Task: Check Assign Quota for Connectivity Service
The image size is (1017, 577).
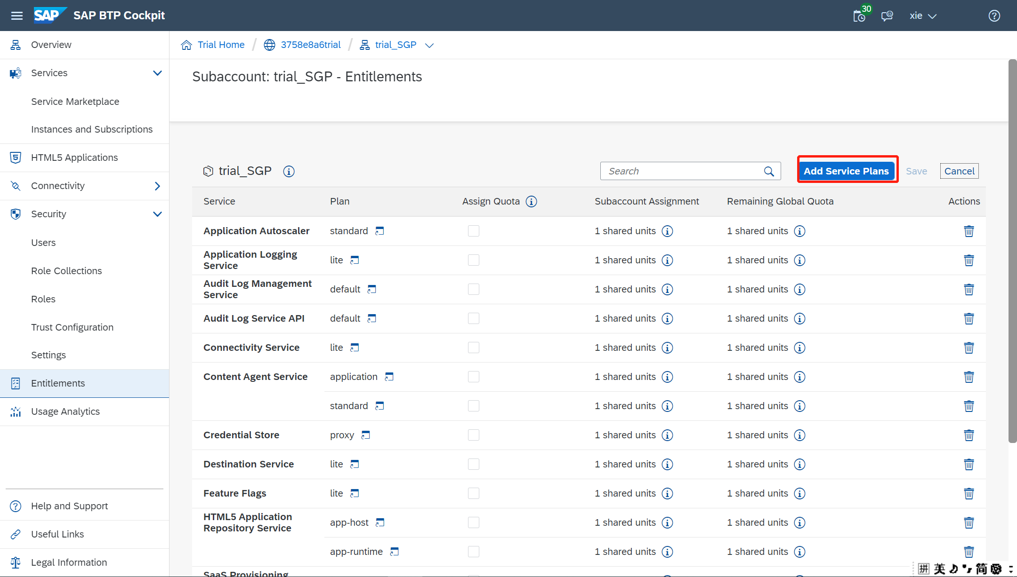Action: 474,348
